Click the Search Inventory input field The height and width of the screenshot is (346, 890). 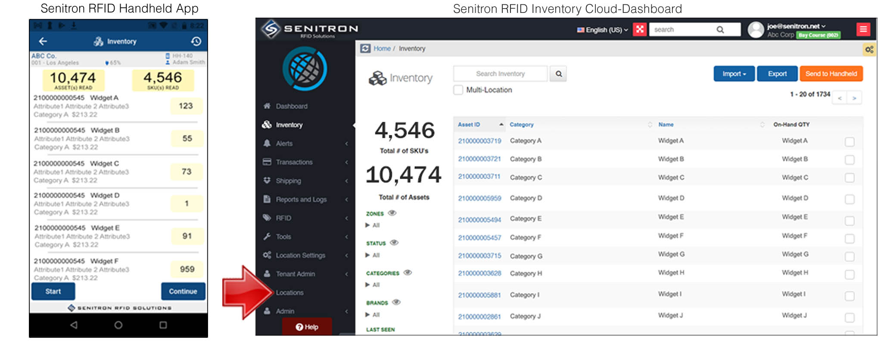tap(500, 74)
